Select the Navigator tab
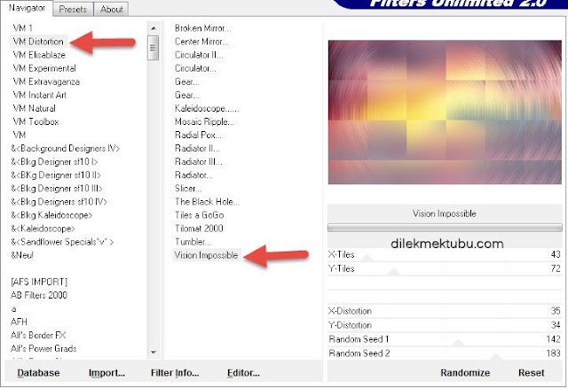The image size is (568, 388). [26, 9]
